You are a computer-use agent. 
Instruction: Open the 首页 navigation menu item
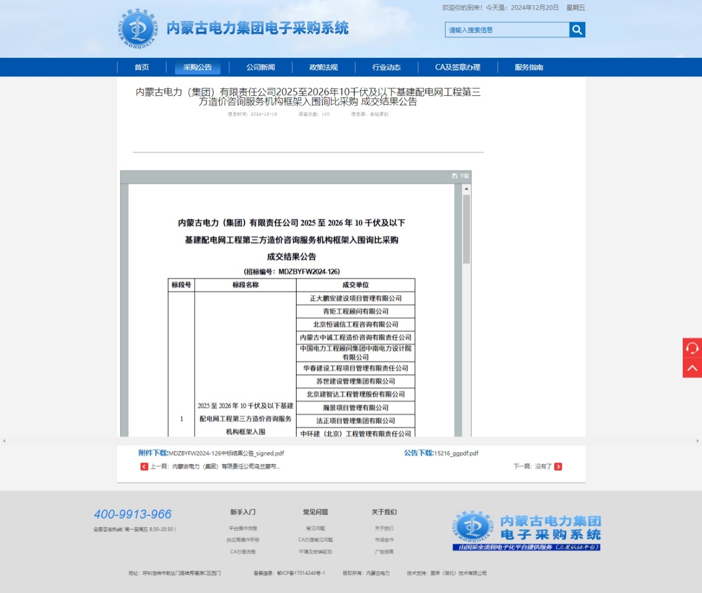point(142,67)
